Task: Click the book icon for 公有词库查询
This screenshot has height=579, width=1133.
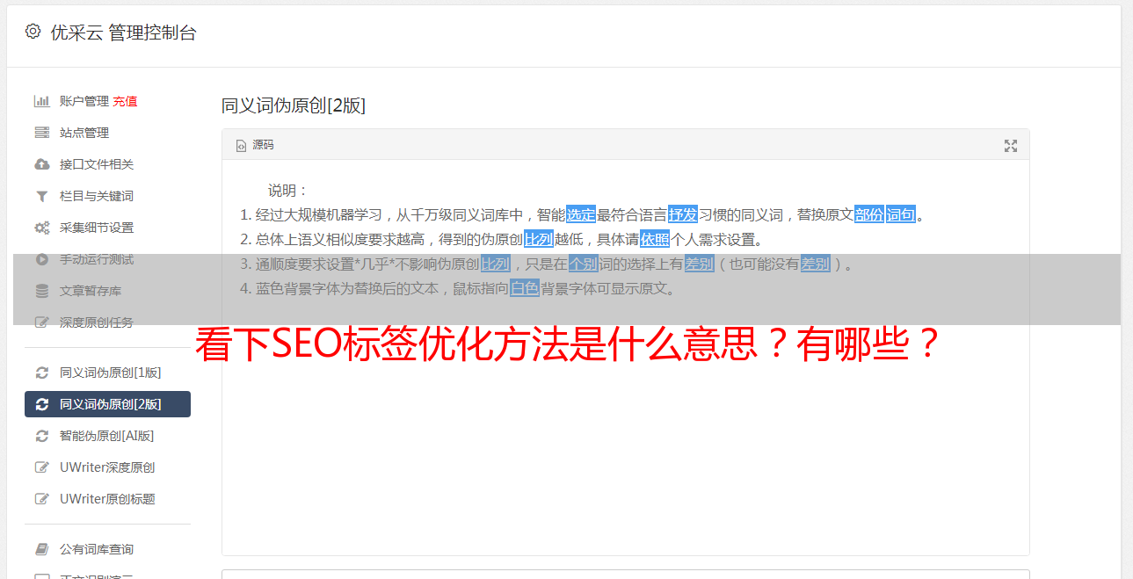Action: (41, 549)
